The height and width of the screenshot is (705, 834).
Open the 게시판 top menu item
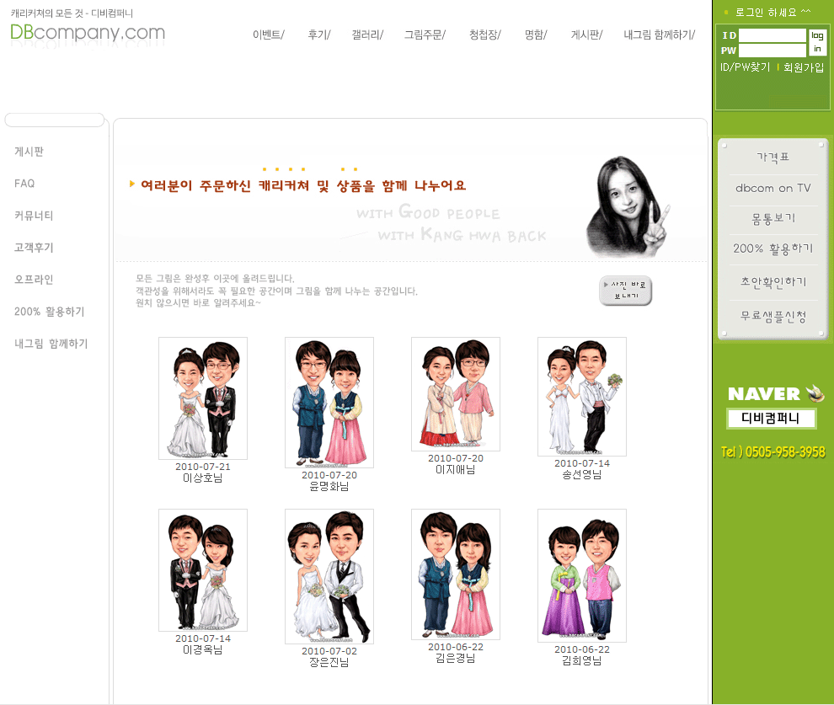[x=586, y=35]
